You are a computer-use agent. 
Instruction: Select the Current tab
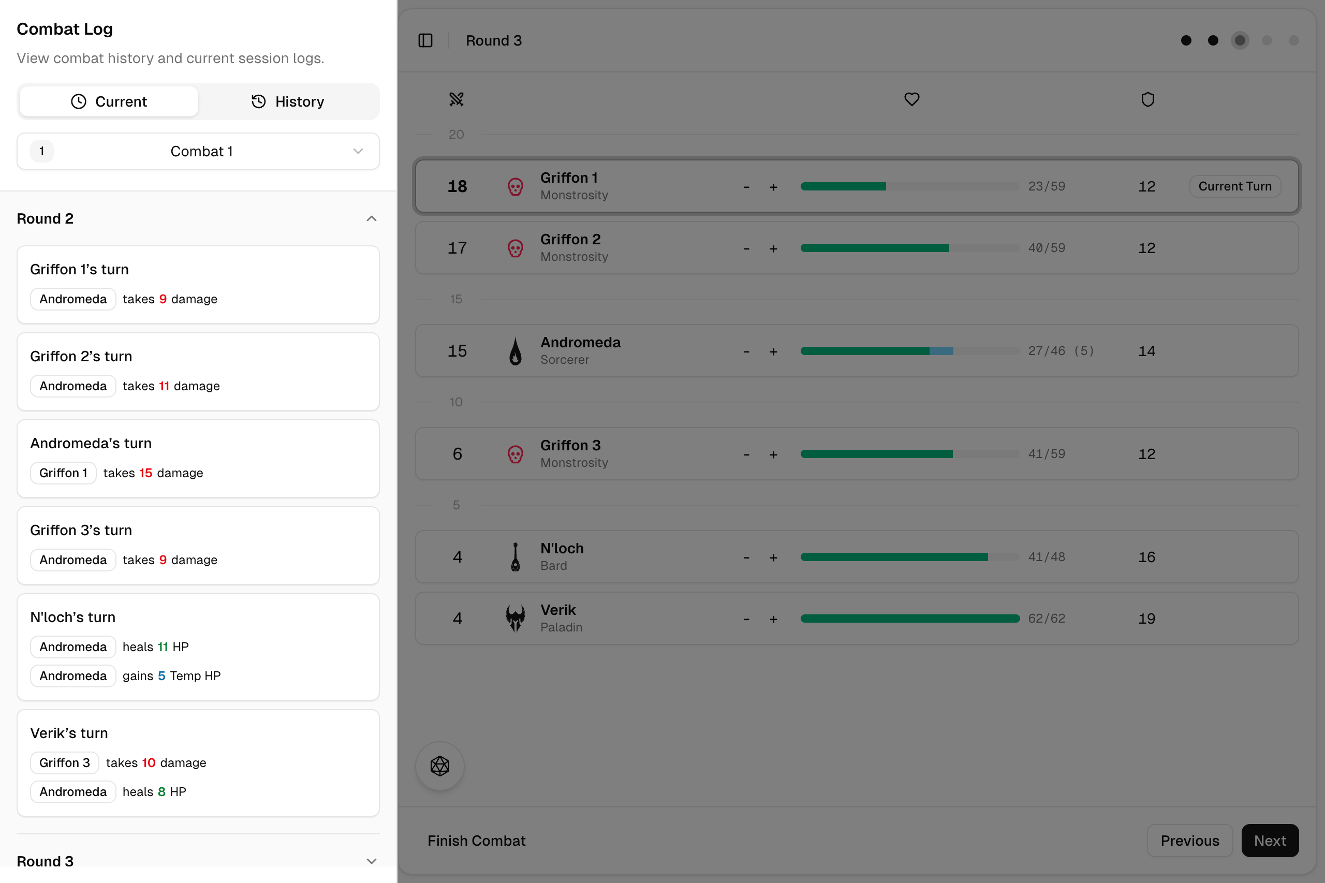tap(109, 101)
